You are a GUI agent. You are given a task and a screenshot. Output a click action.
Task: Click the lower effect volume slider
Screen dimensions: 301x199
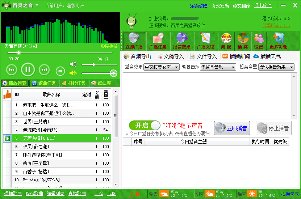pos(100,73)
